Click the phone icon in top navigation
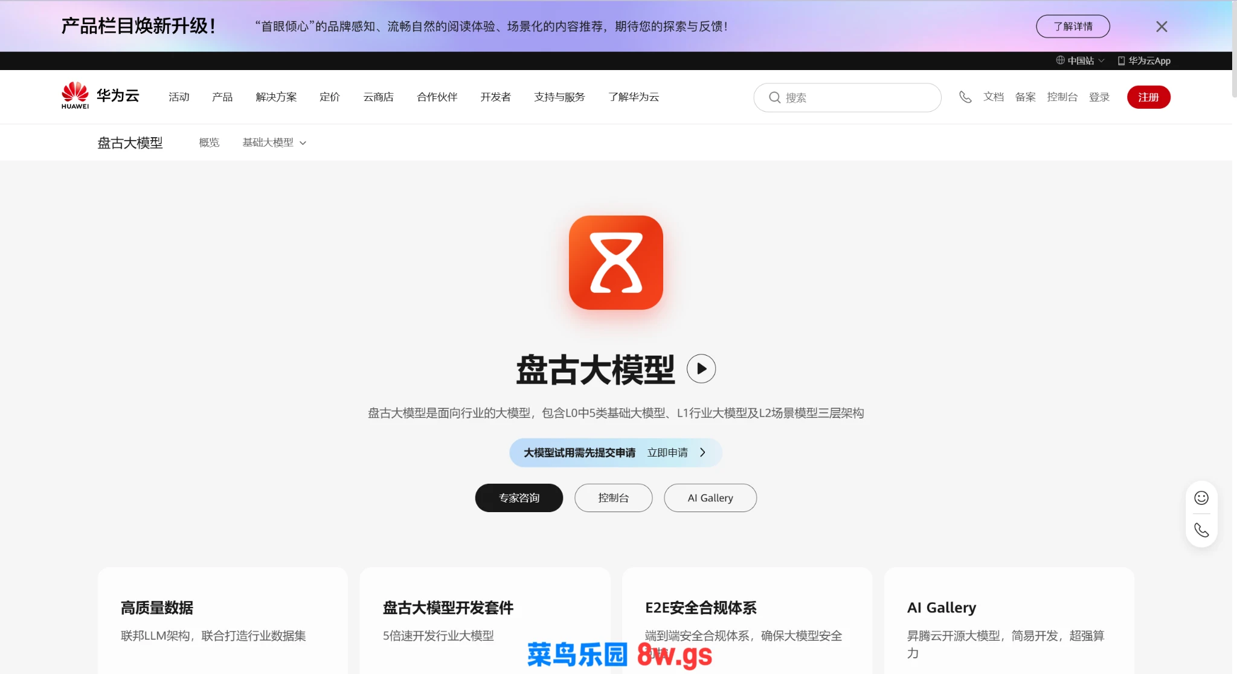The width and height of the screenshot is (1237, 674). [965, 97]
